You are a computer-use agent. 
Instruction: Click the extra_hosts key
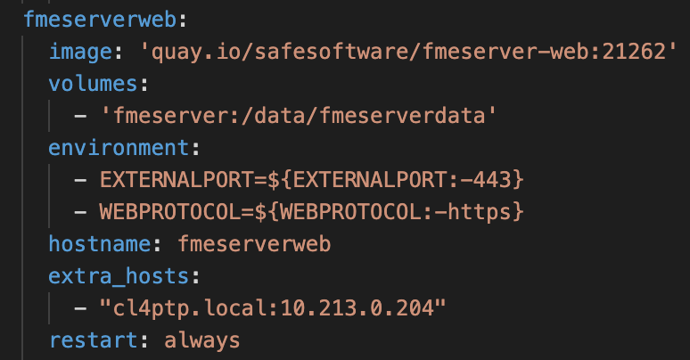119,276
